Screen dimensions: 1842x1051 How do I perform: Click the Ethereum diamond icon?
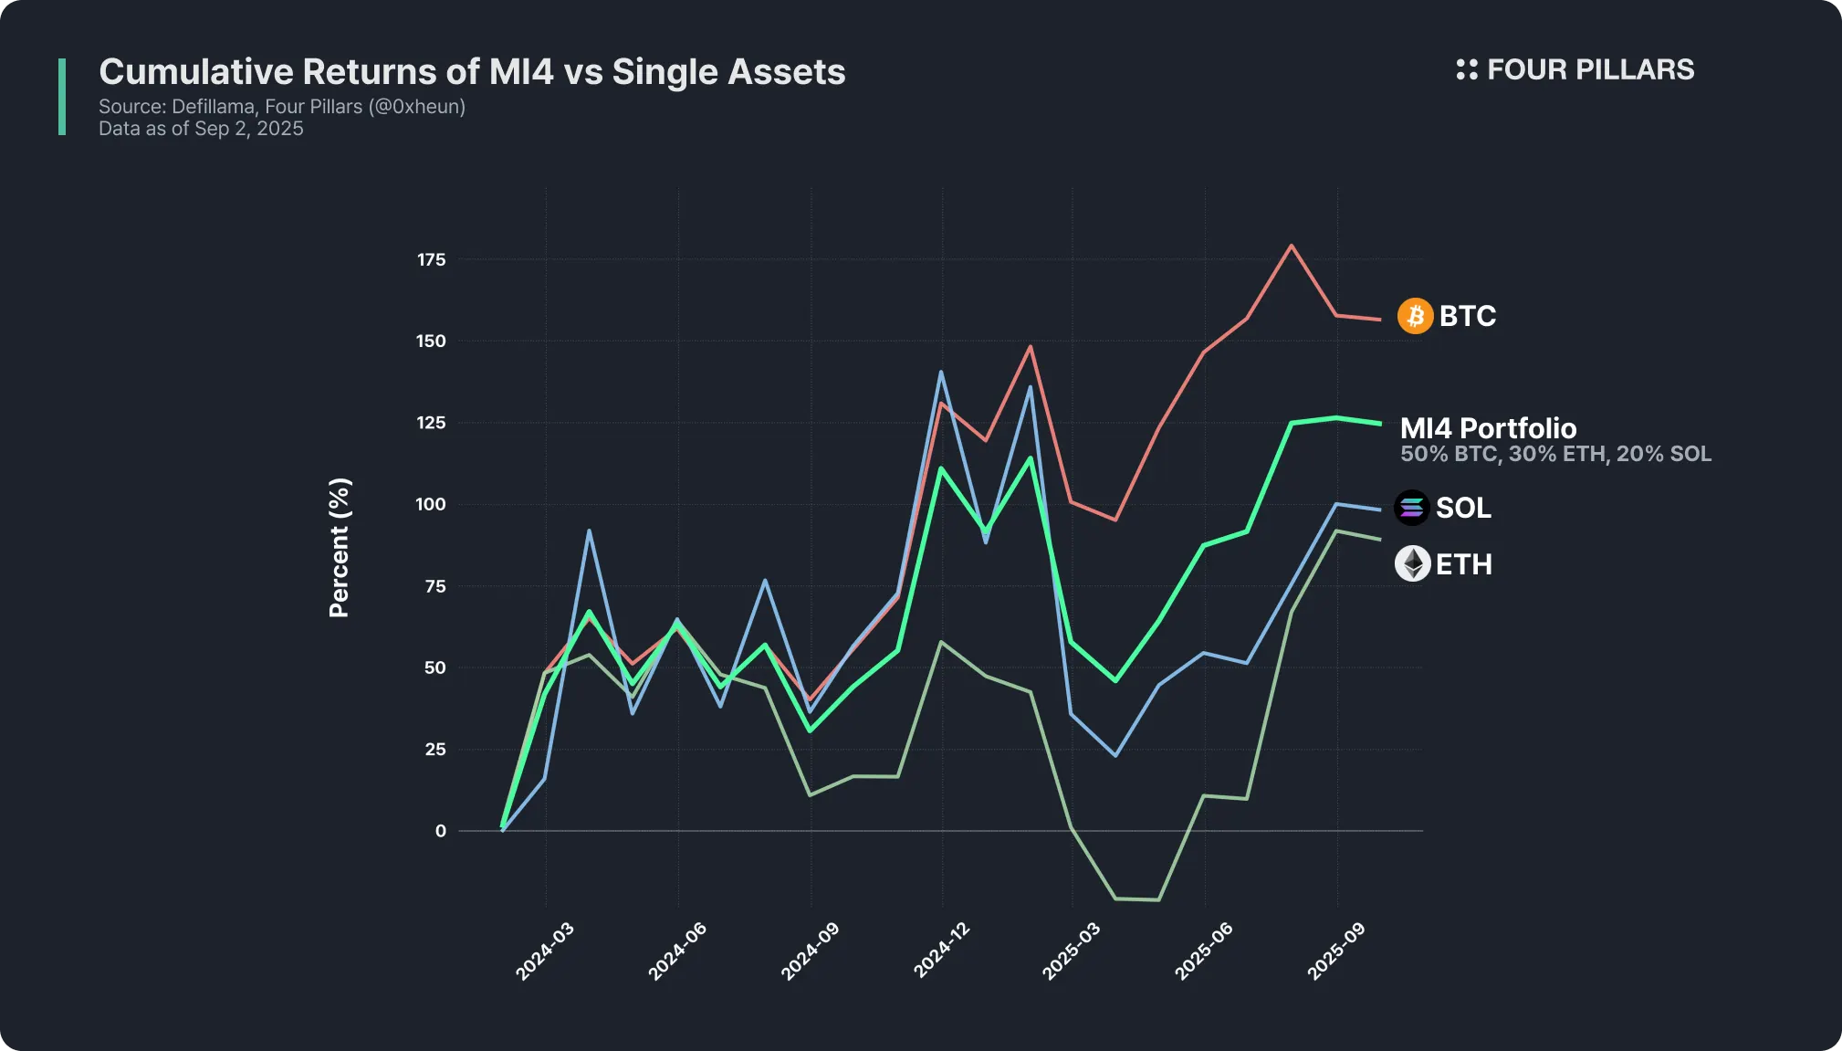(x=1412, y=564)
